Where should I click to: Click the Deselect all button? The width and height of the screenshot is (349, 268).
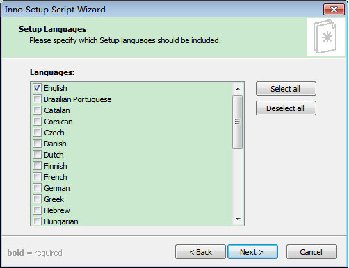286,108
